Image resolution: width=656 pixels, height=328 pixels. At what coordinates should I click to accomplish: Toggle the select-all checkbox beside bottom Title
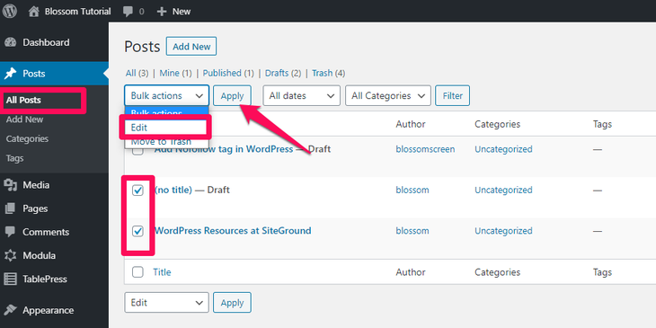tap(137, 272)
